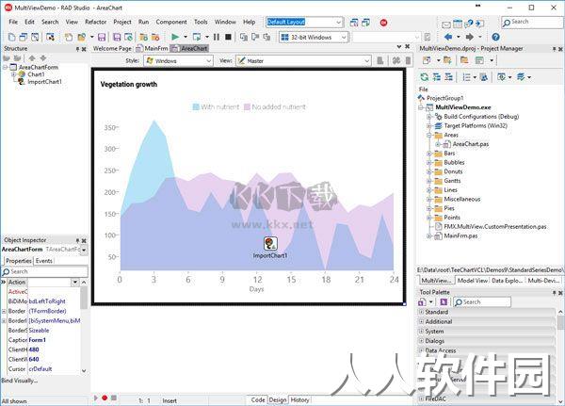Screen dimensions: 565x406
Task: Click the Add to Project folder icon
Action: tap(447, 60)
